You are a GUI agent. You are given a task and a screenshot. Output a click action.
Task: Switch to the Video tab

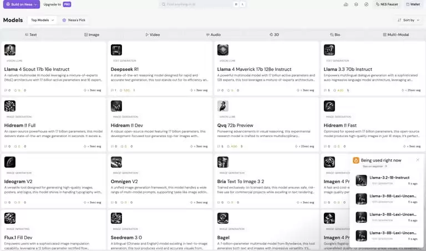coord(153,35)
